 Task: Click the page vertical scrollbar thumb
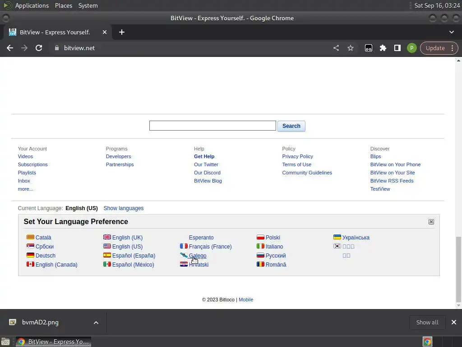click(458, 268)
